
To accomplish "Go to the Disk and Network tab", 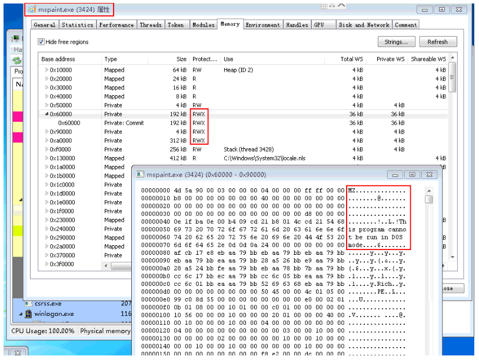I will (364, 25).
